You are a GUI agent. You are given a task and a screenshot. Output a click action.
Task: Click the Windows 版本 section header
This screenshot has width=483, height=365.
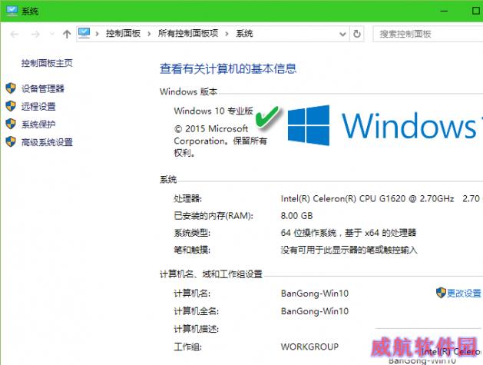tap(189, 91)
